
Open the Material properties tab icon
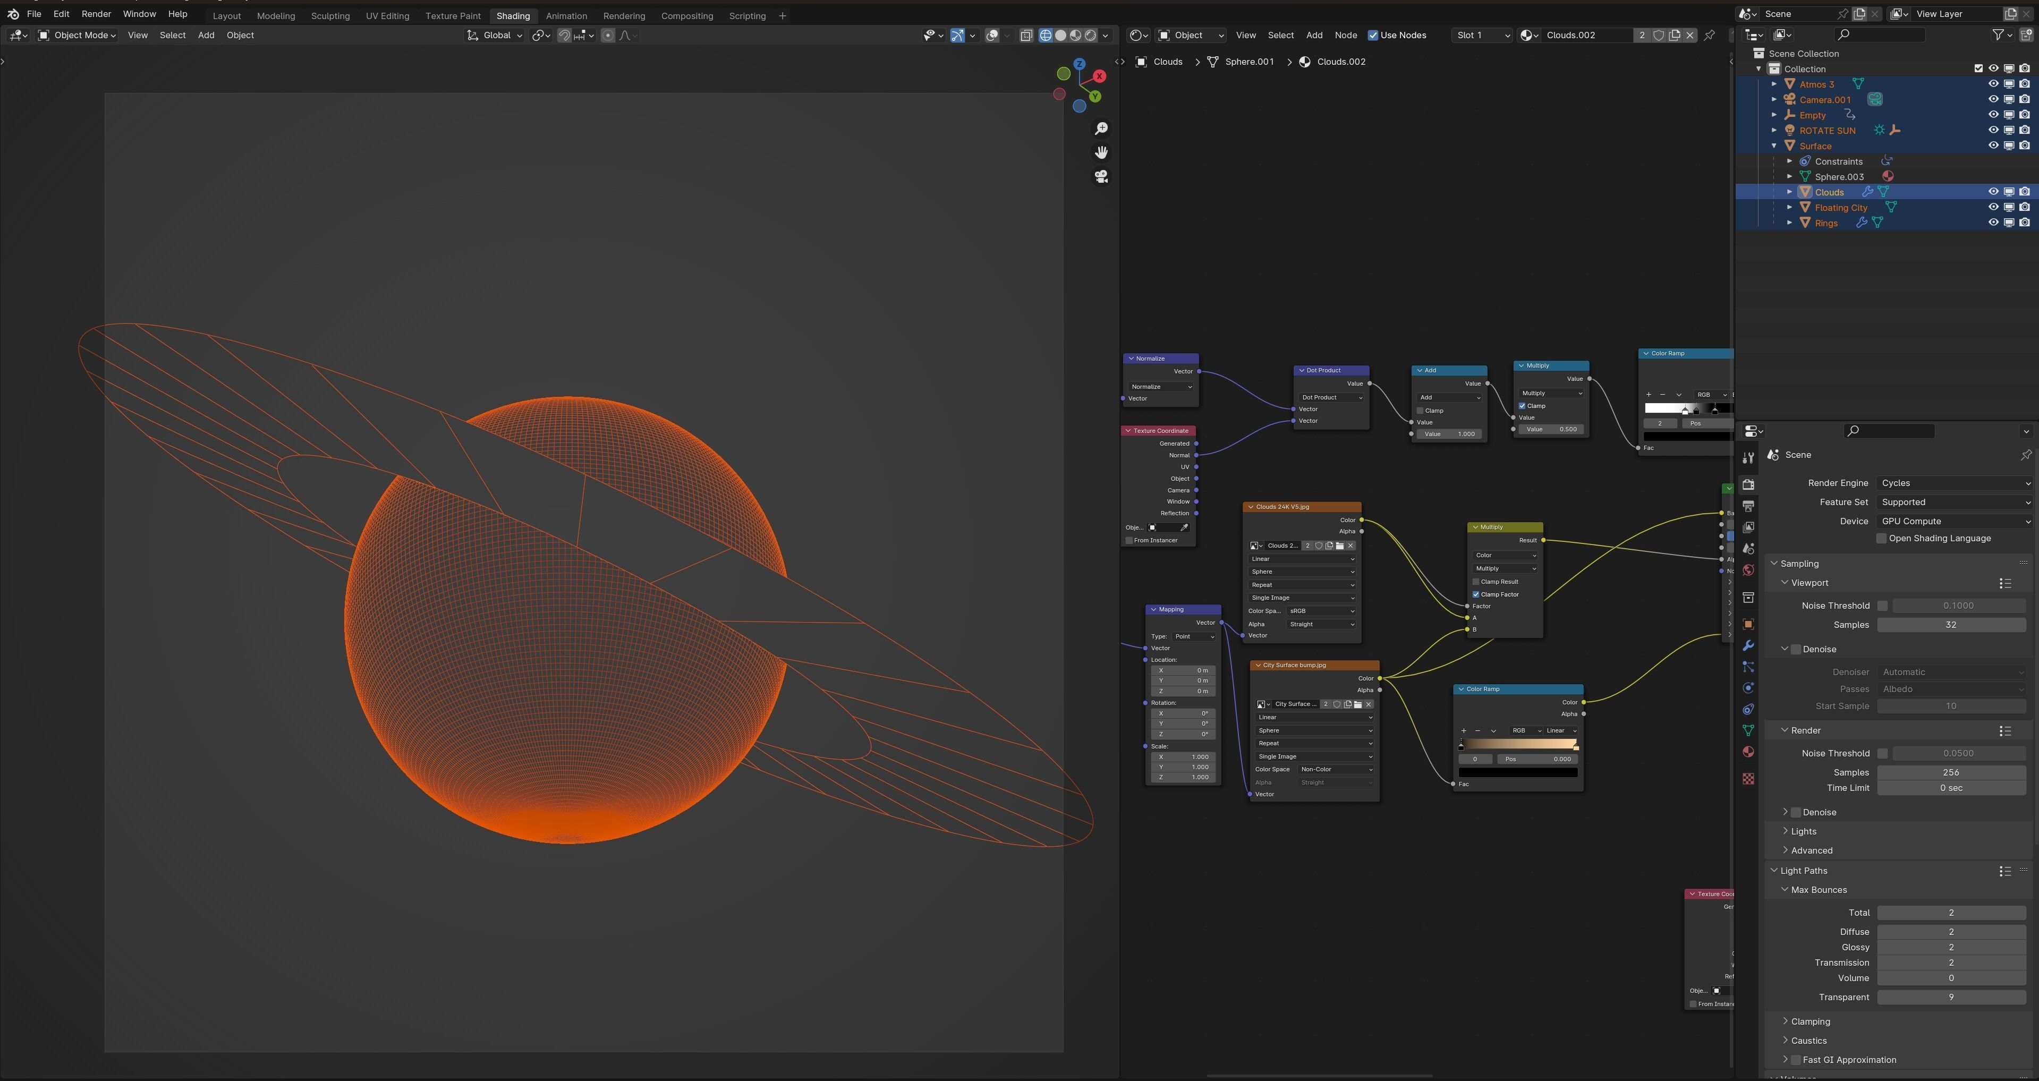(x=1748, y=752)
